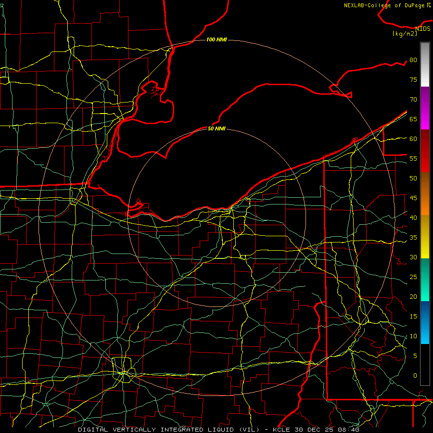This screenshot has height=433, width=433.
Task: Click the 50 NMI range ring label
Action: pos(216,128)
